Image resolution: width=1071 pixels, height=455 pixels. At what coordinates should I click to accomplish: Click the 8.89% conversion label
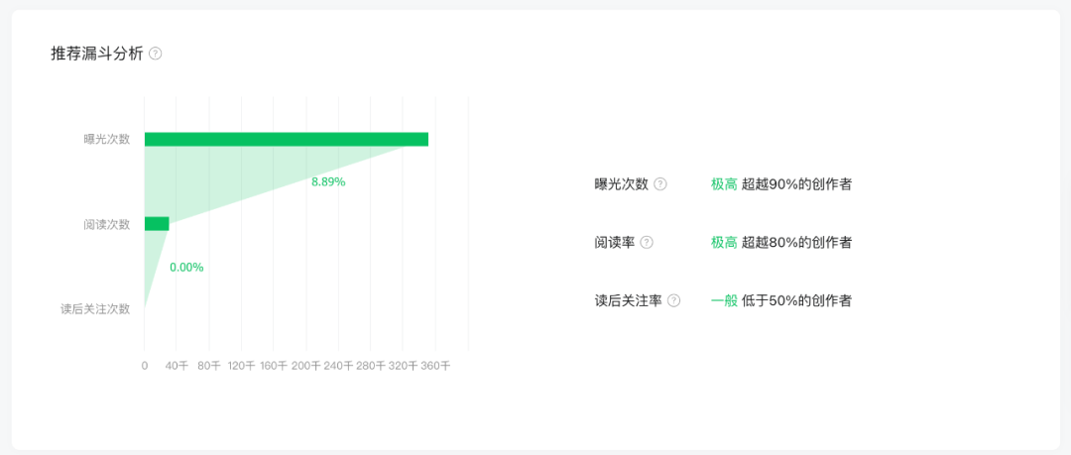[328, 181]
